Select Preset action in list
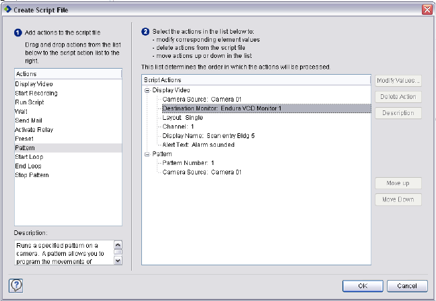The height and width of the screenshot is (301, 436). click(x=68, y=139)
